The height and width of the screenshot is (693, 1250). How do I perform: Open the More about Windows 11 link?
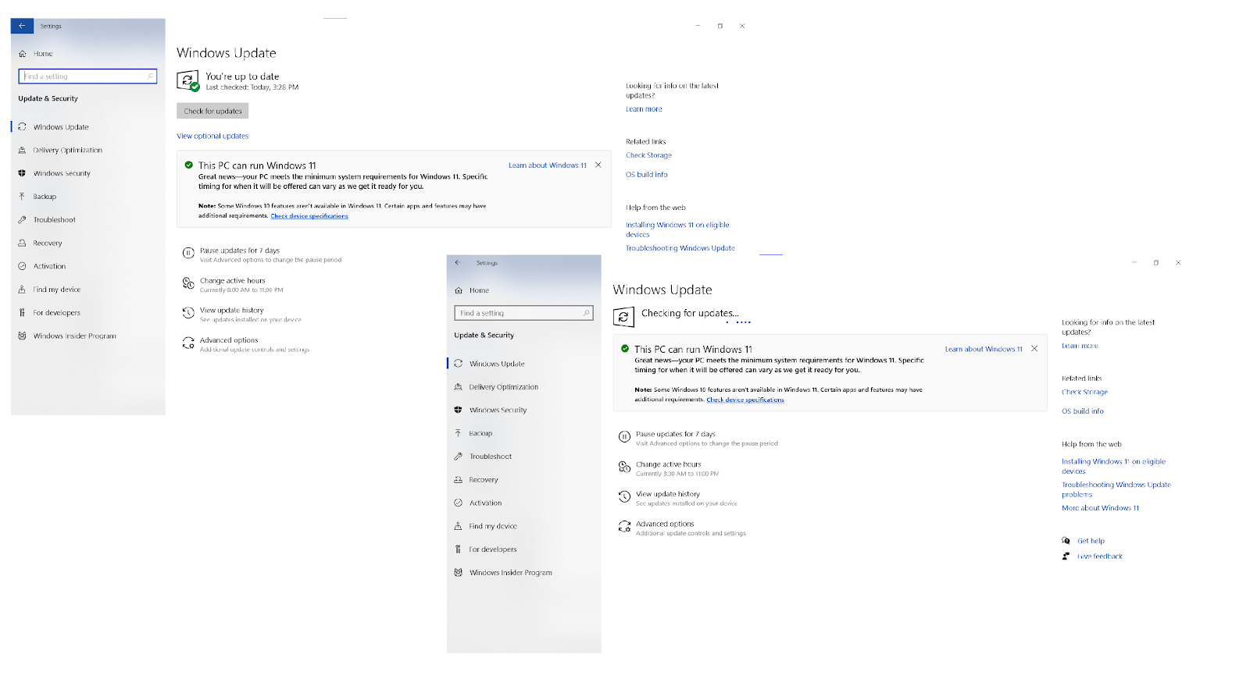point(1100,508)
